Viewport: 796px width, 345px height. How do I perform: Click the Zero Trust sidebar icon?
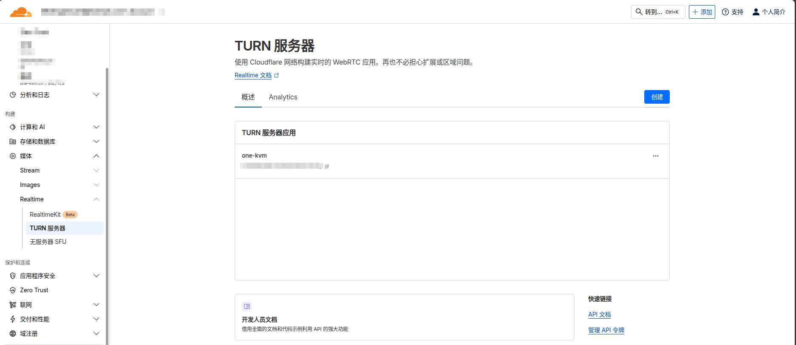click(x=13, y=290)
